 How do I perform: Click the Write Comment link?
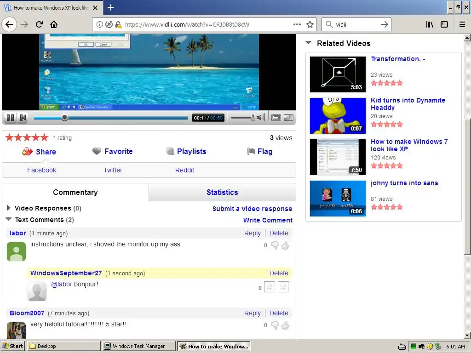click(268, 220)
